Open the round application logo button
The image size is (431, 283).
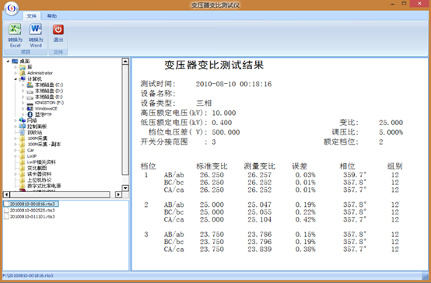coord(11,9)
